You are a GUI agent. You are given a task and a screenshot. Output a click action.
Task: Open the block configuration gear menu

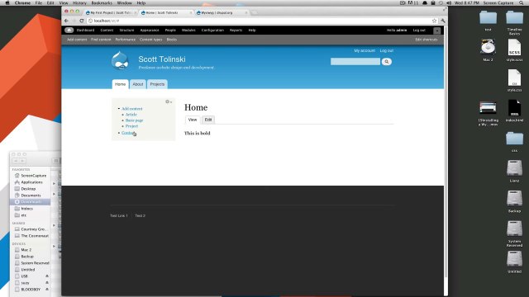(x=169, y=101)
